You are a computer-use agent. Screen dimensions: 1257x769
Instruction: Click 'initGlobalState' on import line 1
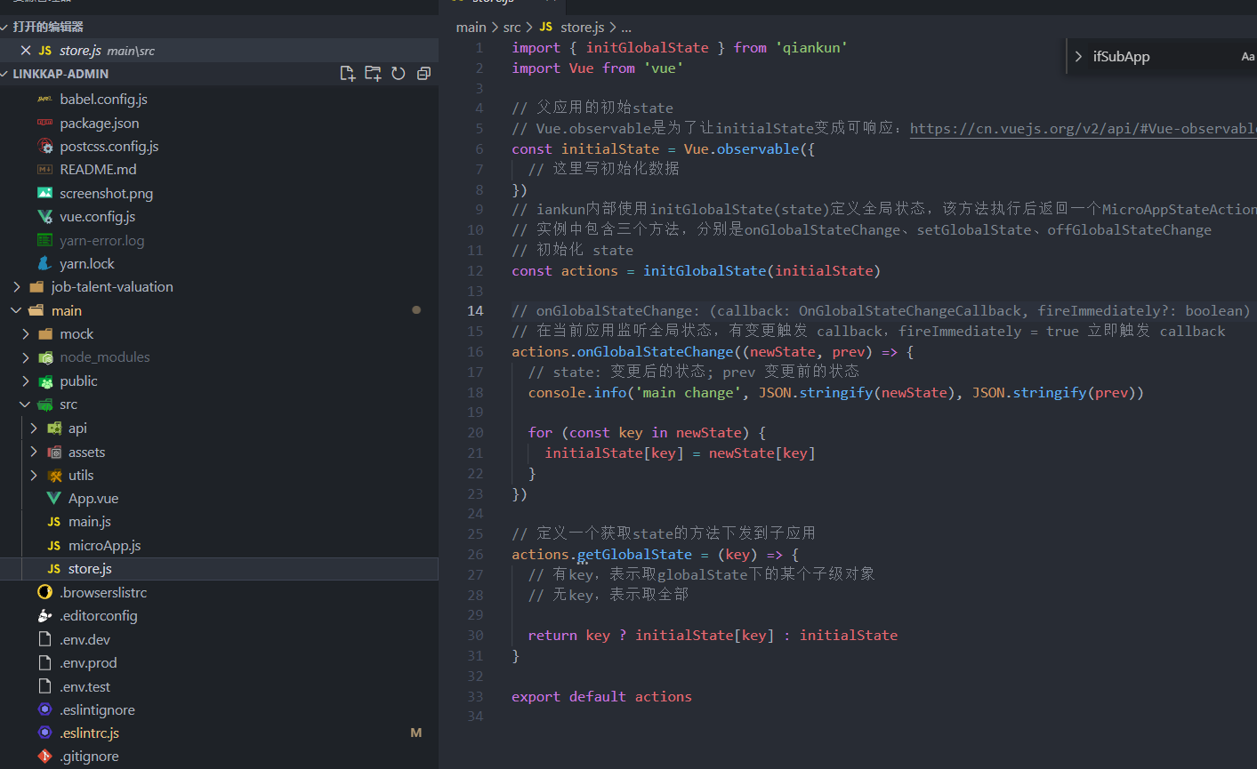[647, 48]
